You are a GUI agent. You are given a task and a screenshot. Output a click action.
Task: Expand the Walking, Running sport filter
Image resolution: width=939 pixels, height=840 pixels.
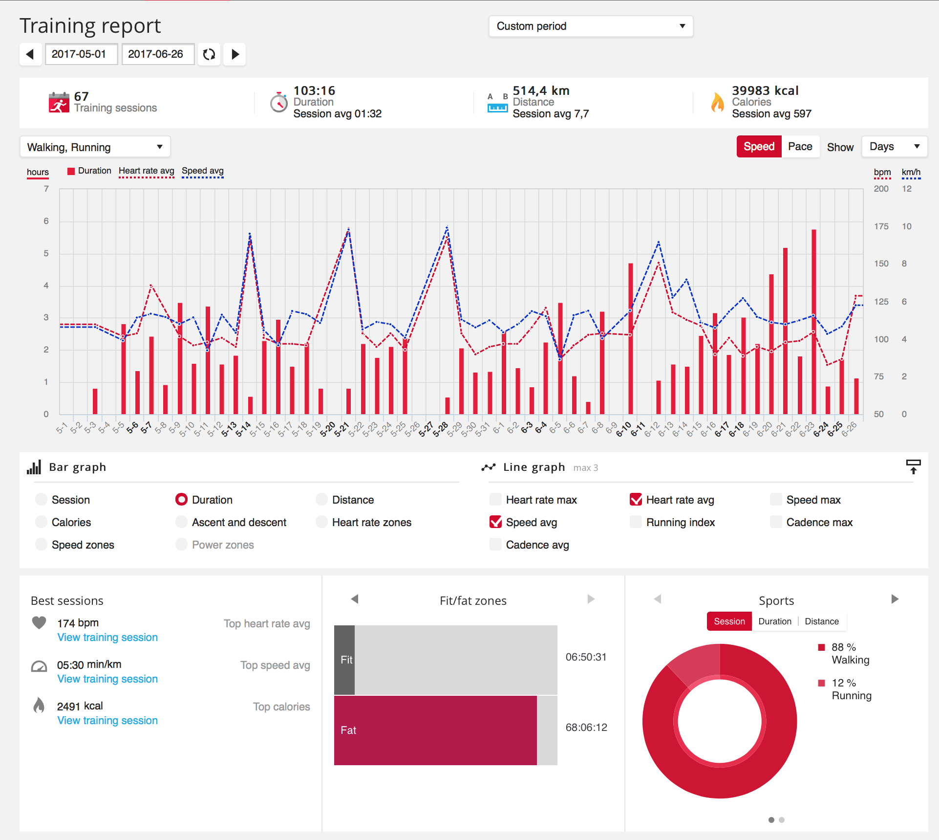(95, 147)
